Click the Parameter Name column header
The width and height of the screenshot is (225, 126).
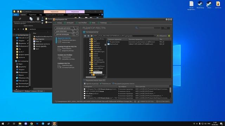pos(117,39)
